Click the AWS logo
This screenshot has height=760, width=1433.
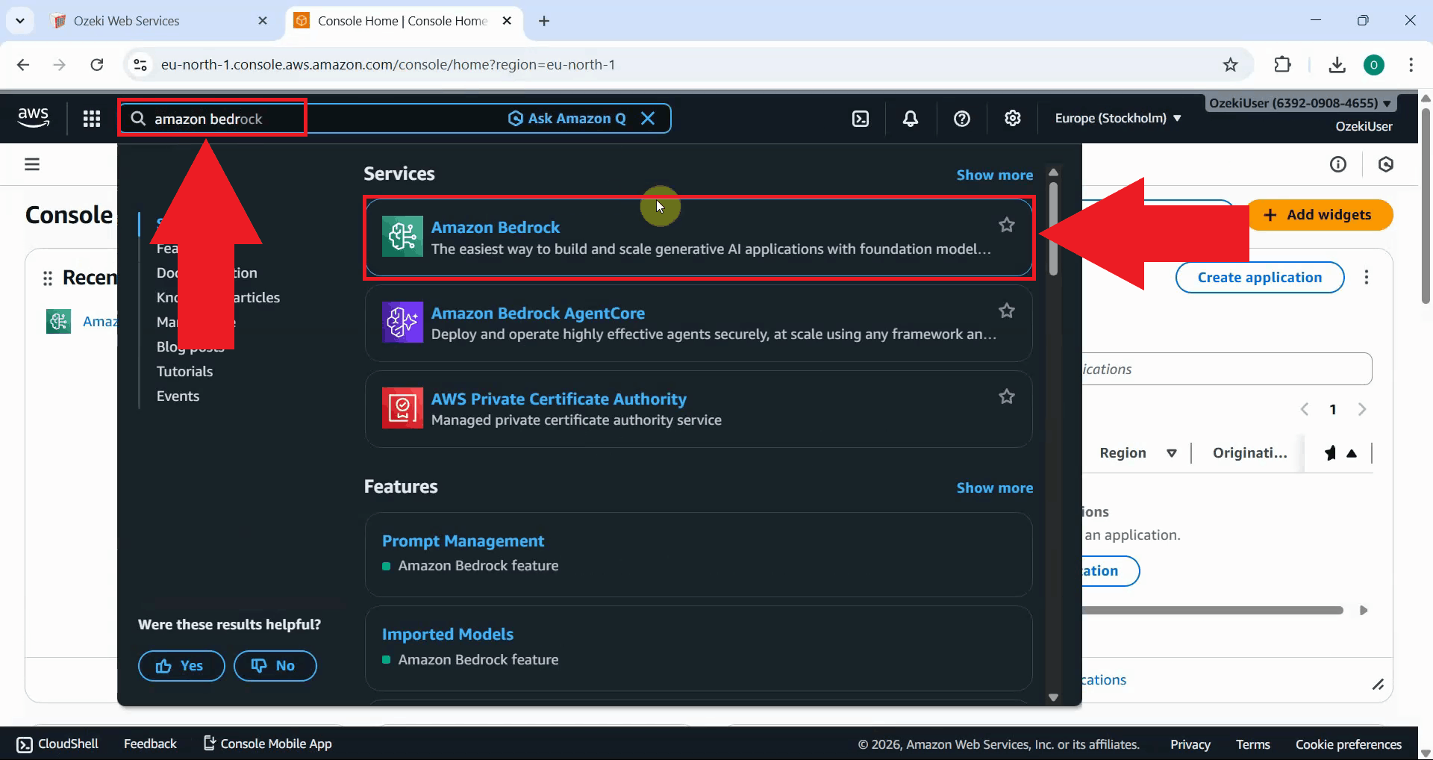pyautogui.click(x=34, y=118)
